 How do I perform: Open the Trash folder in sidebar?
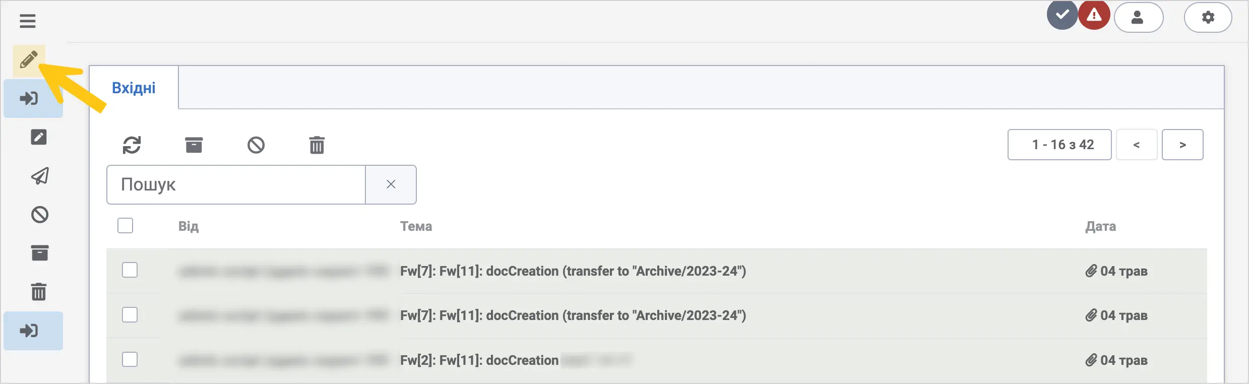click(x=39, y=291)
